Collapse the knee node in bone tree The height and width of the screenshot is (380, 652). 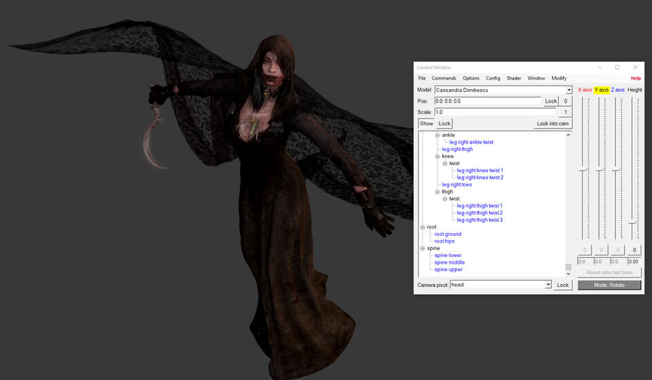click(437, 156)
